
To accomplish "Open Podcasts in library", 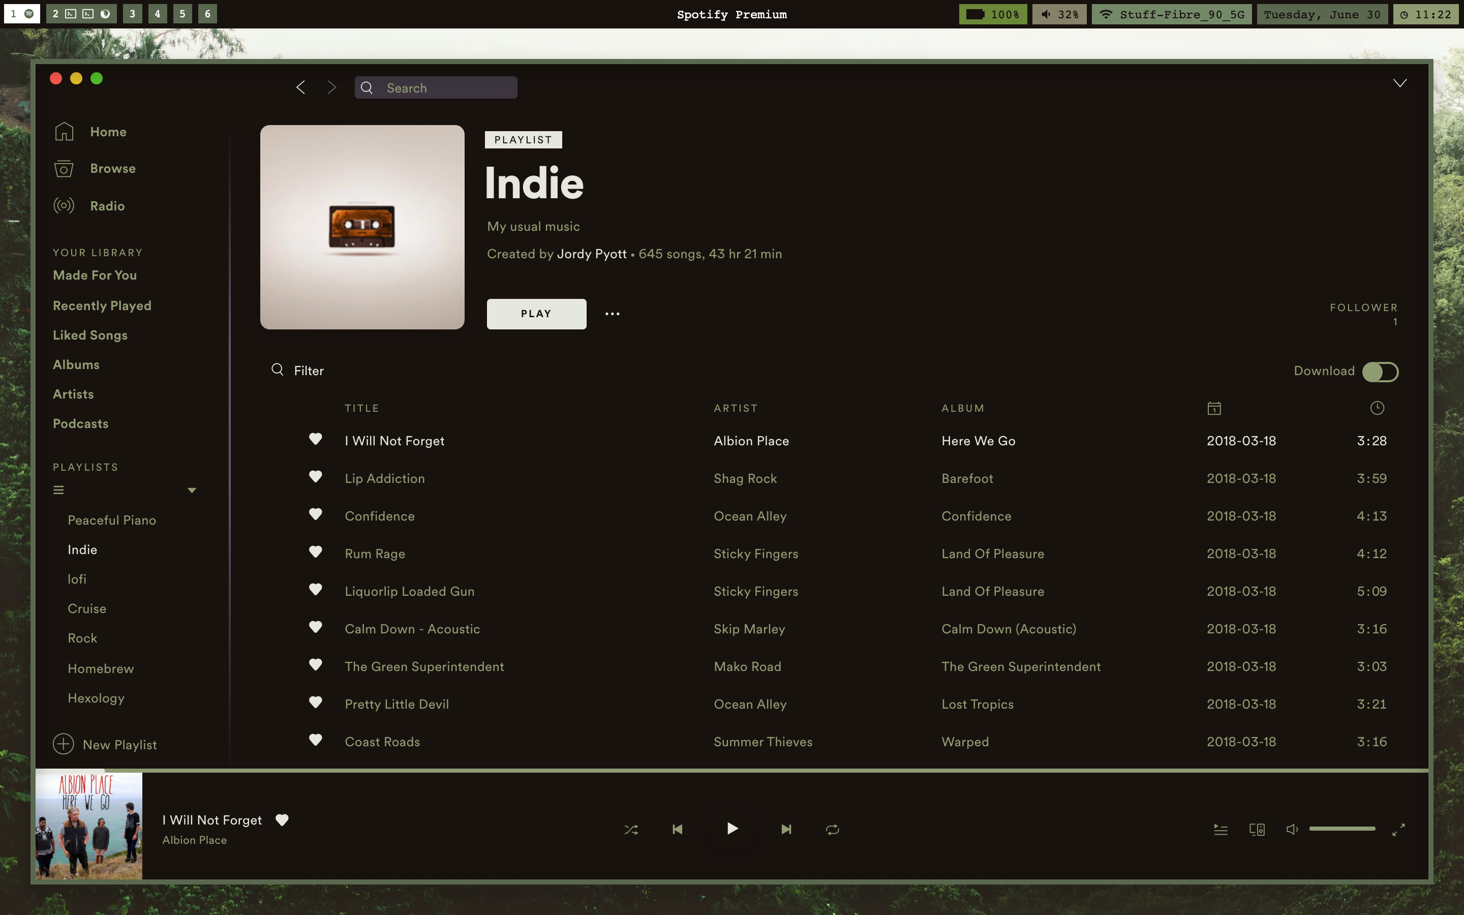I will click(x=80, y=423).
